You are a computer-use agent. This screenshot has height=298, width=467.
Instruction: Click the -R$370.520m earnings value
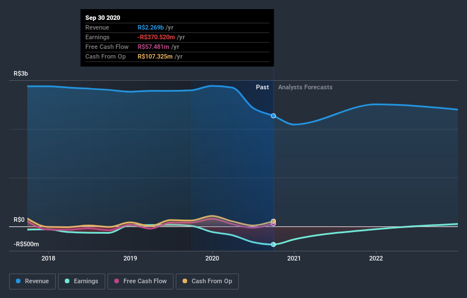point(156,37)
